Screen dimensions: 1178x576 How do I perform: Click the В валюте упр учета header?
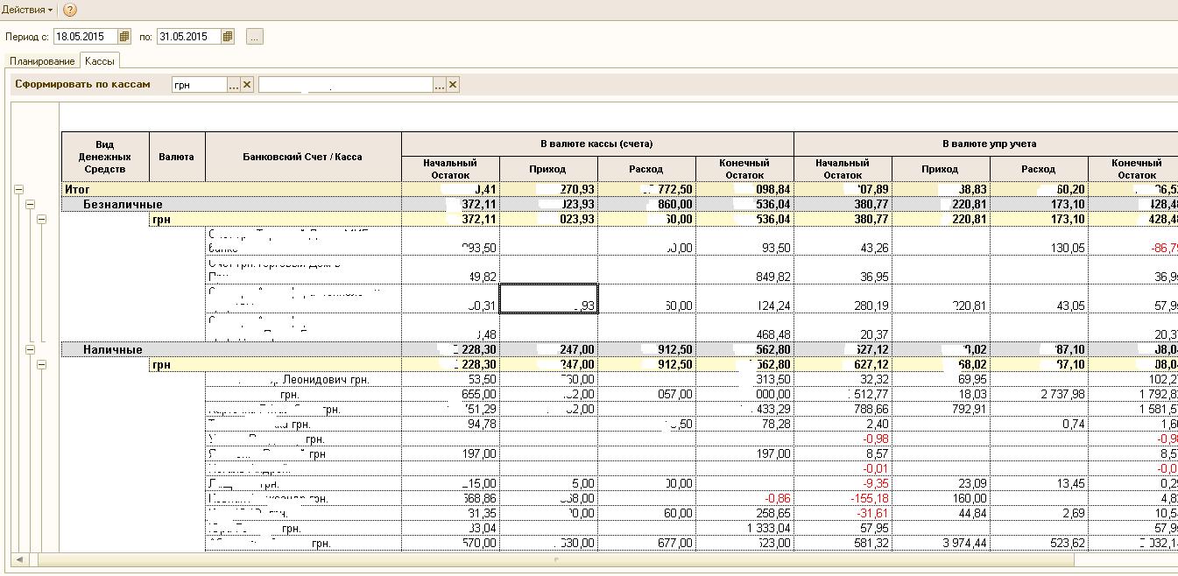click(990, 144)
